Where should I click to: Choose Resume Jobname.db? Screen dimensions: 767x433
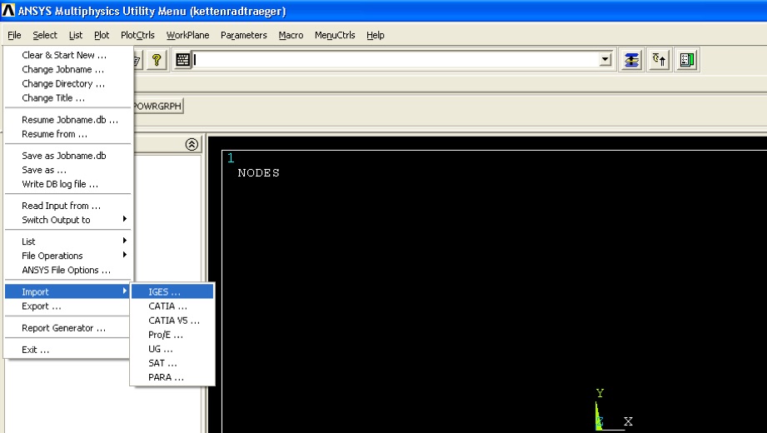68,119
